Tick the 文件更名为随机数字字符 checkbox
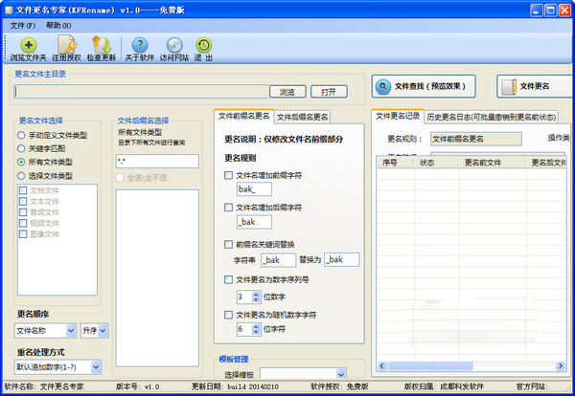The width and height of the screenshot is (575, 396). (x=228, y=314)
